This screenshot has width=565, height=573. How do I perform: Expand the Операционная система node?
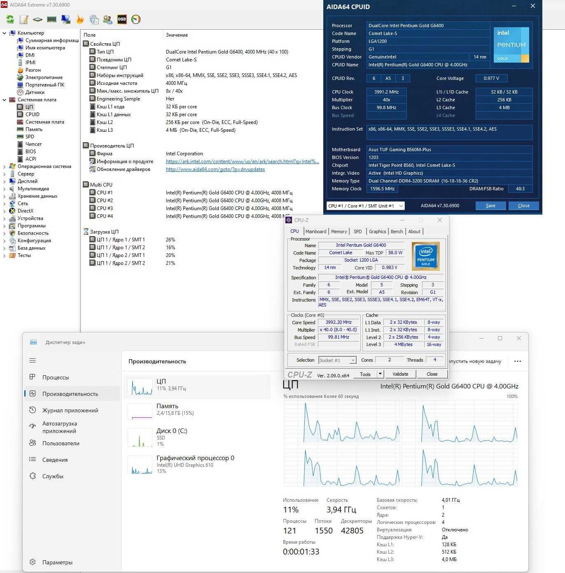[x=4, y=166]
